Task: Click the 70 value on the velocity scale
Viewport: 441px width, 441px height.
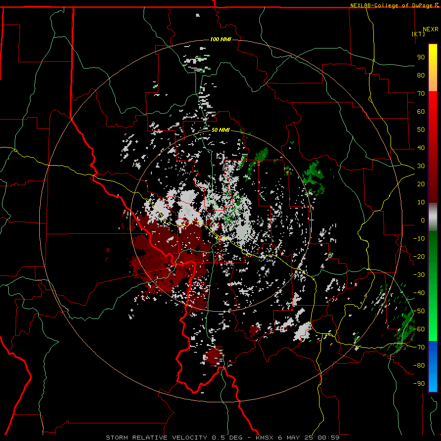Action: pos(421,94)
